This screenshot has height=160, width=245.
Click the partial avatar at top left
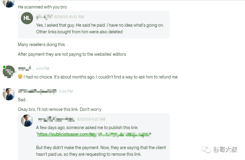[x=9, y=4]
